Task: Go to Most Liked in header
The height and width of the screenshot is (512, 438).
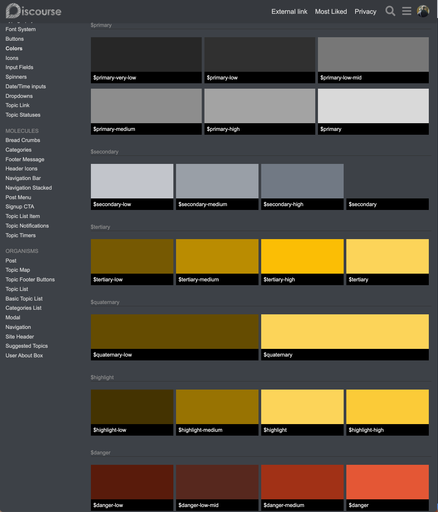Action: click(x=331, y=12)
